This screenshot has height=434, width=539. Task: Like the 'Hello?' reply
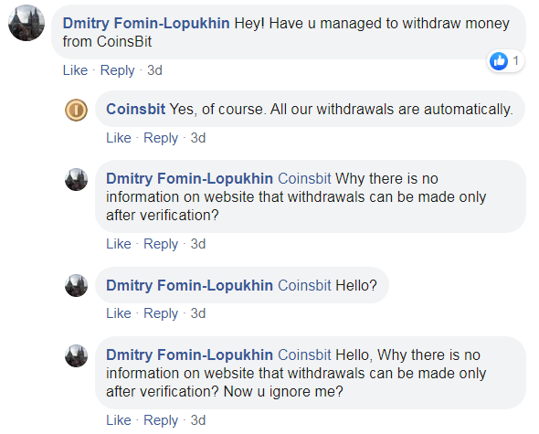pos(119,313)
